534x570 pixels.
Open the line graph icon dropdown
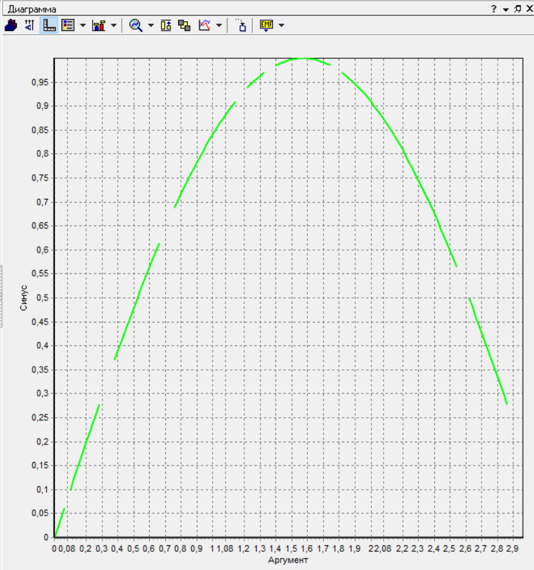(219, 25)
